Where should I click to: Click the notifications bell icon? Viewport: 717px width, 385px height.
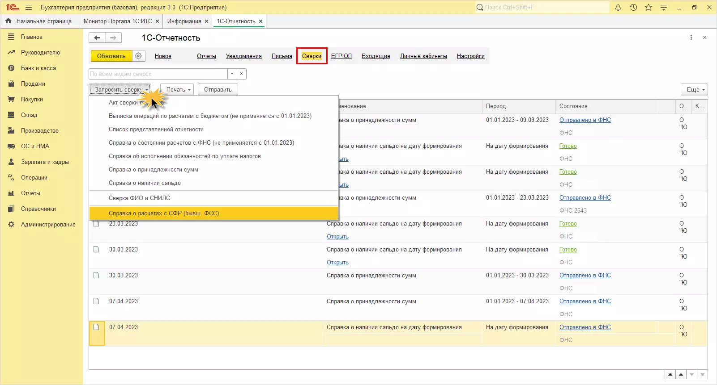click(x=618, y=8)
